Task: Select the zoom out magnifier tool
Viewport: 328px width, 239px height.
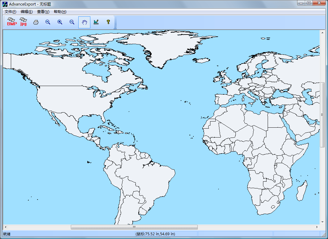Action: [x=48, y=22]
